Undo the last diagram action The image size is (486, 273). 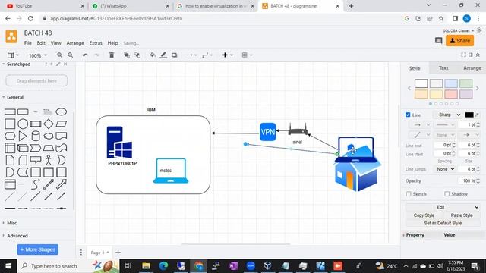click(85, 55)
